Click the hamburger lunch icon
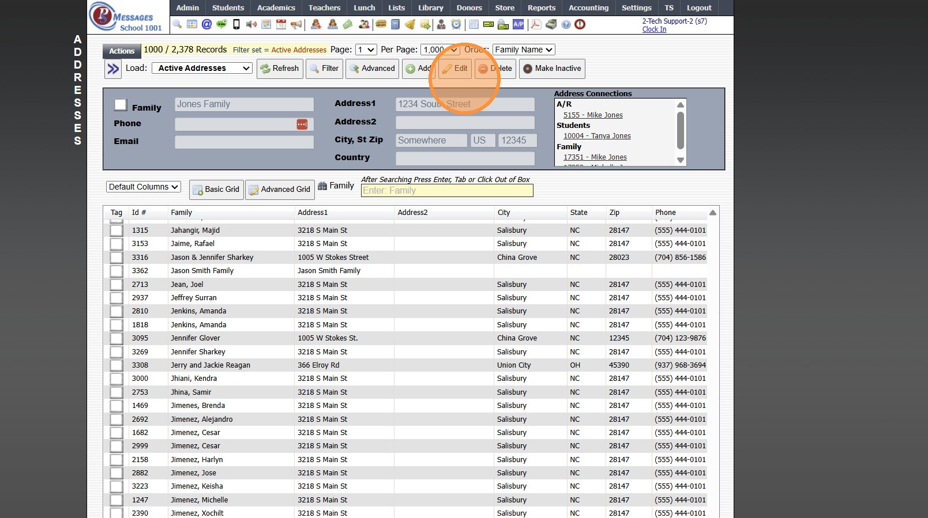The height and width of the screenshot is (518, 928). [x=381, y=24]
